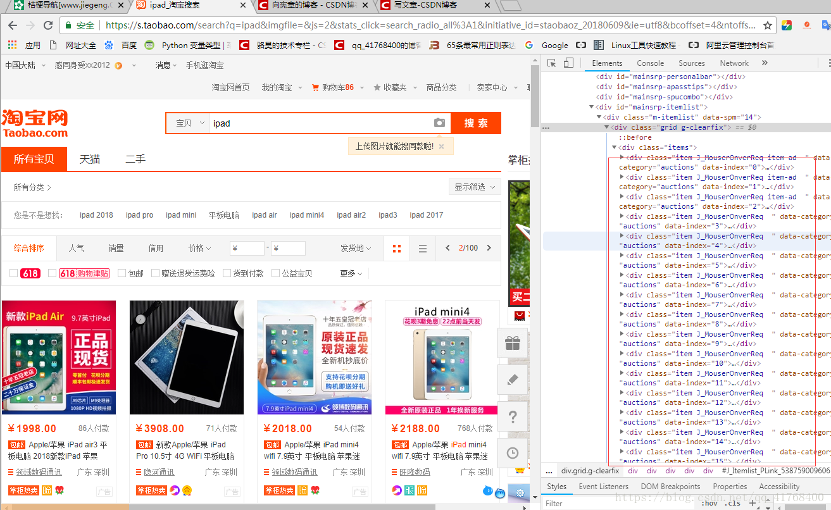Activate the DevTools element inspector icon
831x510 pixels.
click(552, 63)
